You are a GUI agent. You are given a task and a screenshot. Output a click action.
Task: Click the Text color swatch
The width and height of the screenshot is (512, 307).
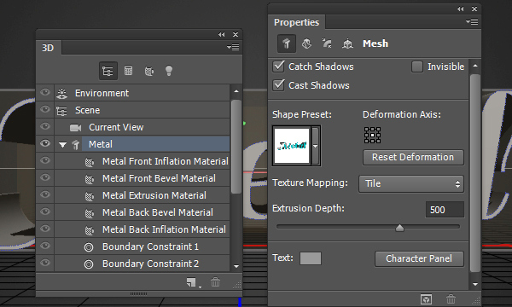(x=311, y=258)
